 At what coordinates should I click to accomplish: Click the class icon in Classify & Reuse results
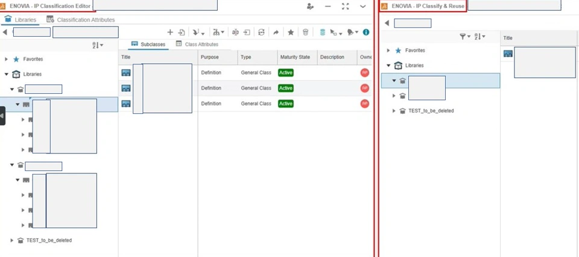click(508, 54)
